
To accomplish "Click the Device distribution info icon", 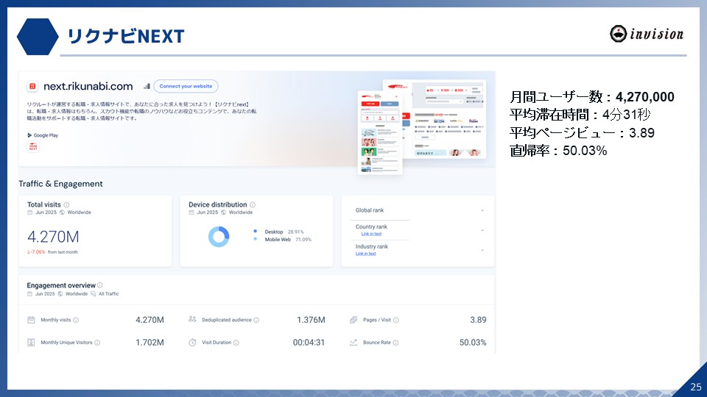I will (x=253, y=205).
